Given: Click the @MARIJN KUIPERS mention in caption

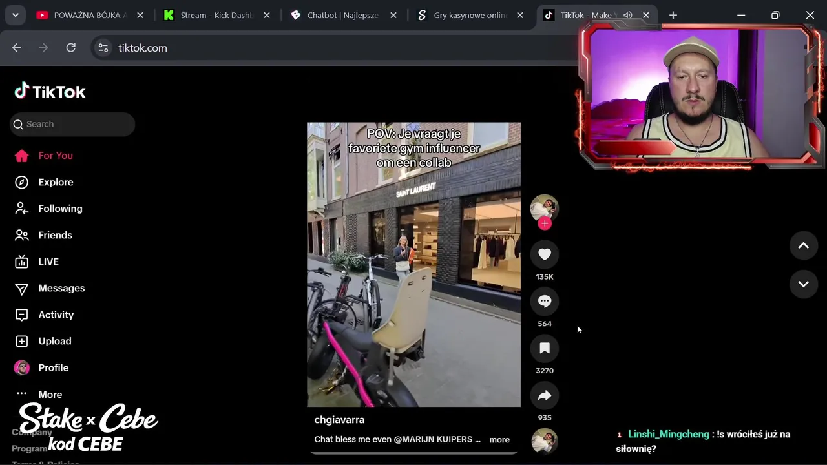Looking at the screenshot, I should (x=434, y=440).
